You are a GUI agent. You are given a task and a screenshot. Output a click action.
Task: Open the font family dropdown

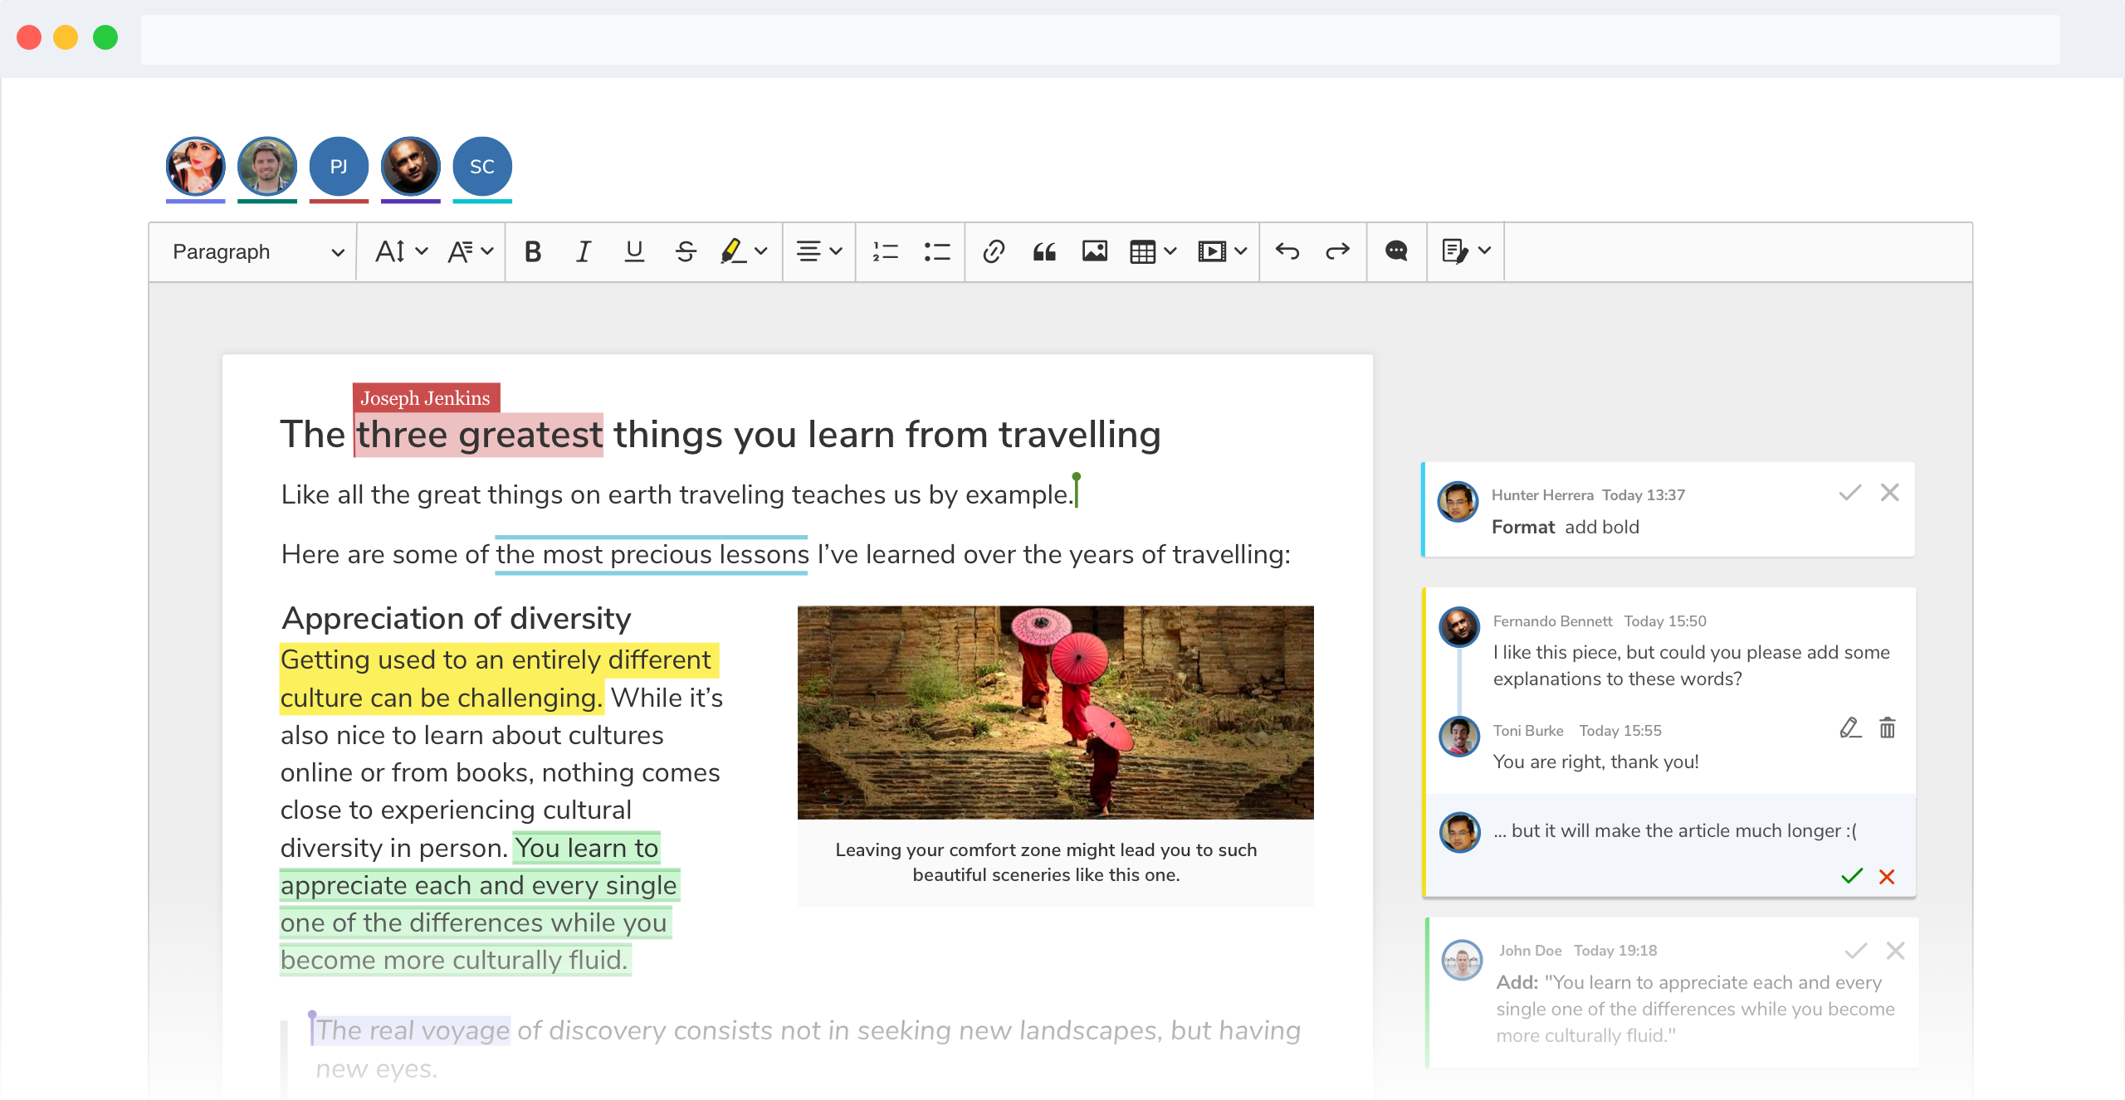coord(470,251)
